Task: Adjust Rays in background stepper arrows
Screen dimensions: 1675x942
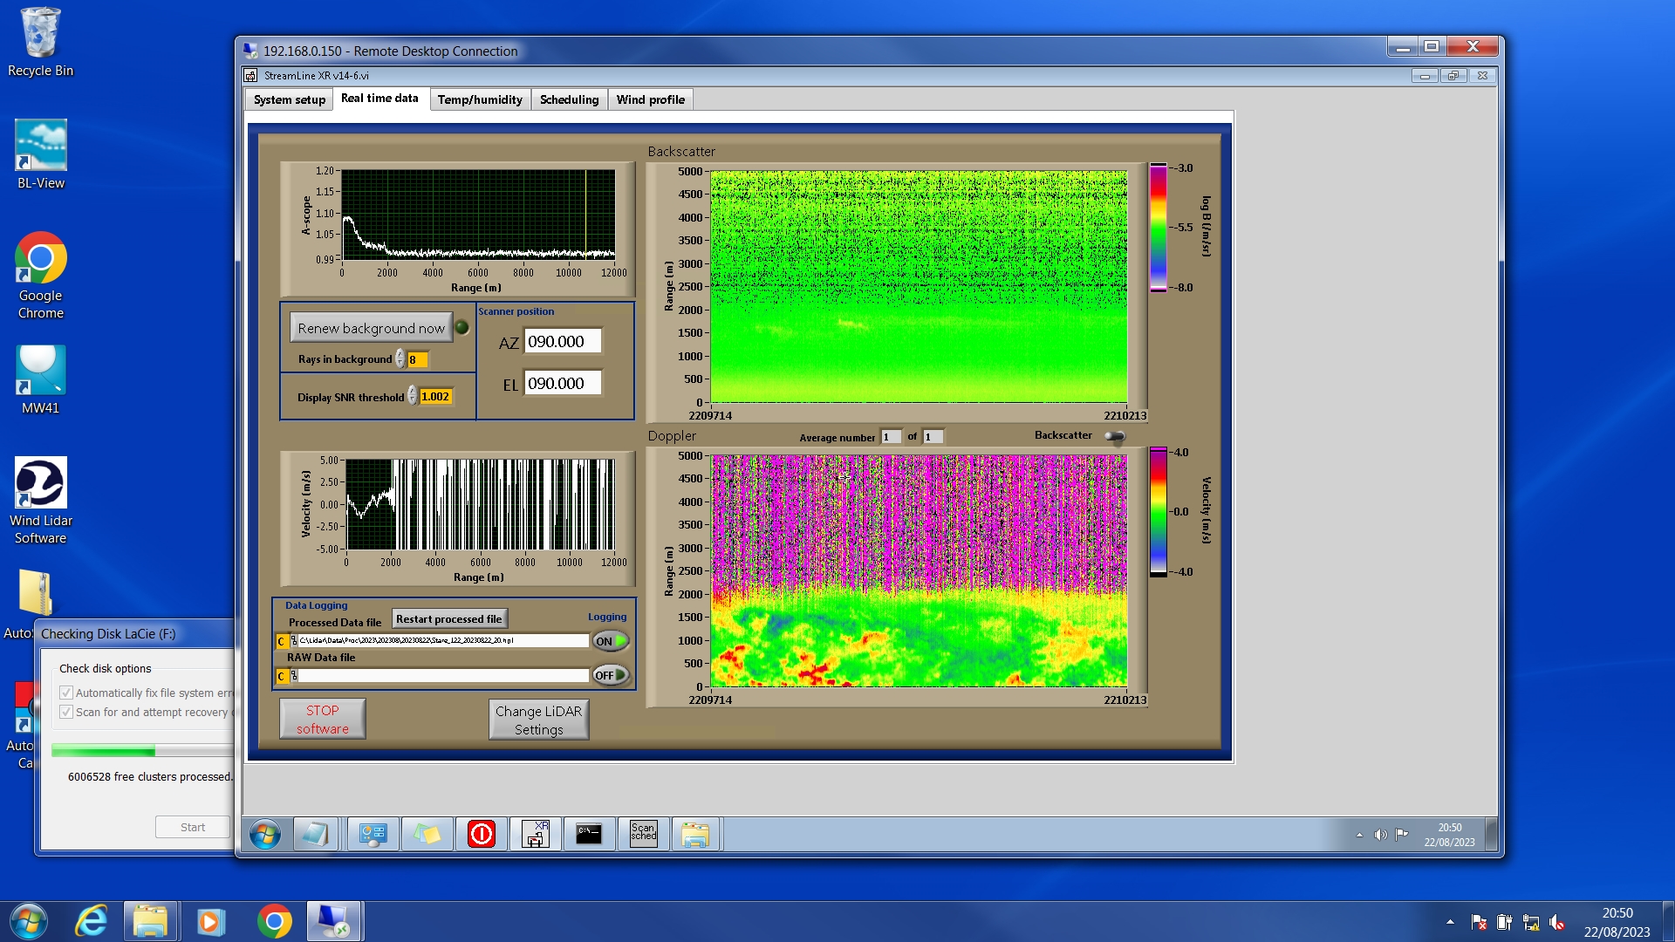Action: (400, 359)
